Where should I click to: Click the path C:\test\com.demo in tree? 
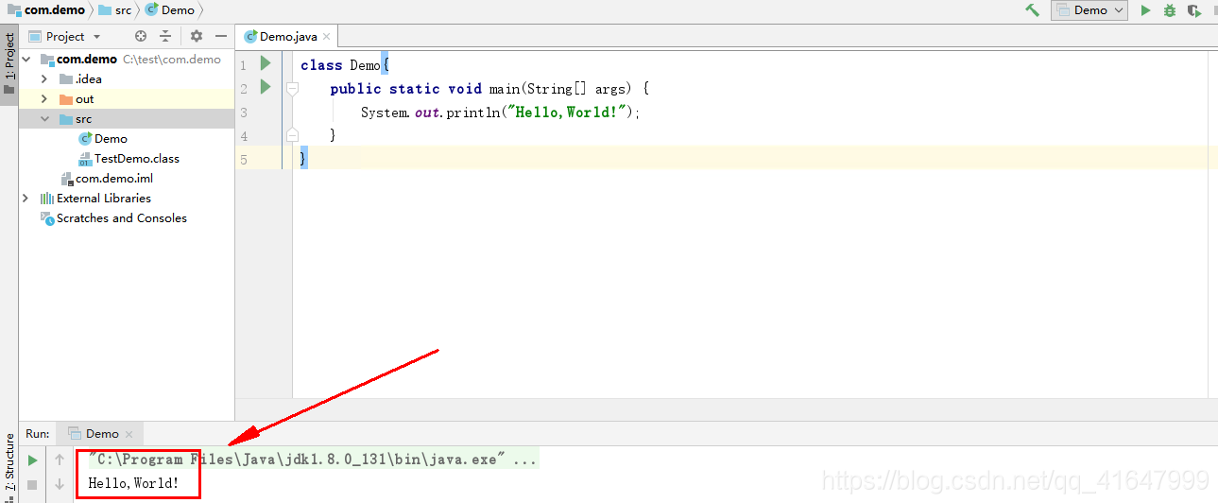click(172, 60)
